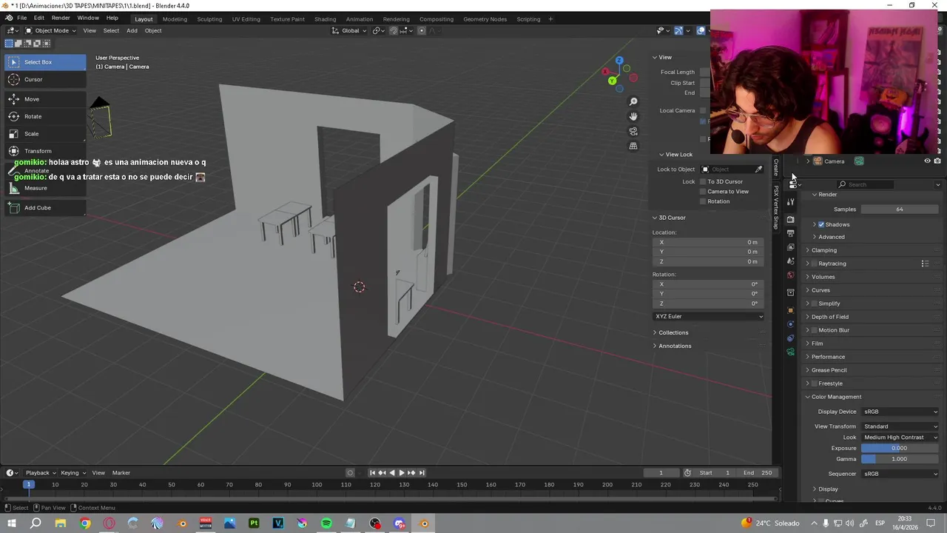Enable the Freestyle checkbox

tap(815, 383)
